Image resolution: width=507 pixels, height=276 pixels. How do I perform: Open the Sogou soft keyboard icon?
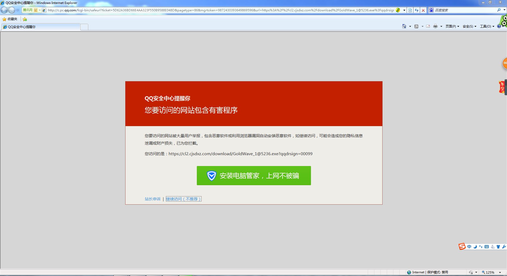[x=487, y=247]
